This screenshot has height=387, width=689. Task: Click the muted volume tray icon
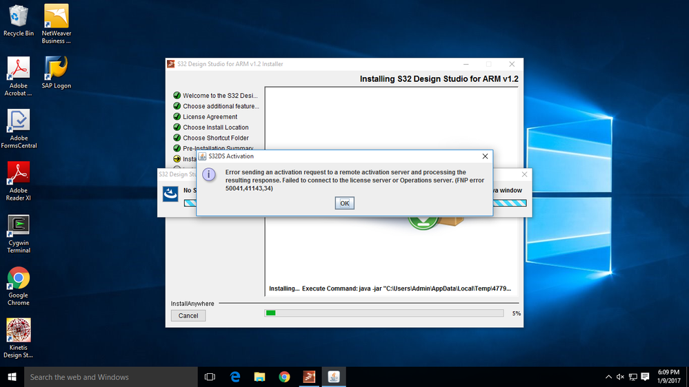[x=621, y=377]
